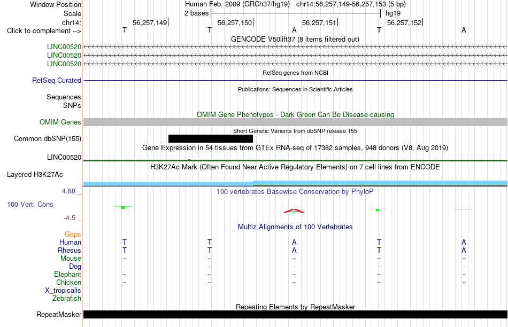Click the position label 56,257,152

[x=404, y=22]
